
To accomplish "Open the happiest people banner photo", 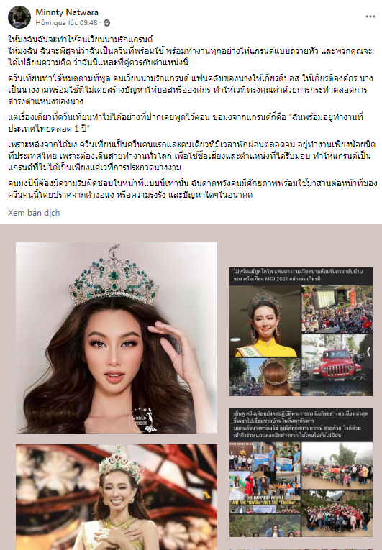I will (x=265, y=492).
